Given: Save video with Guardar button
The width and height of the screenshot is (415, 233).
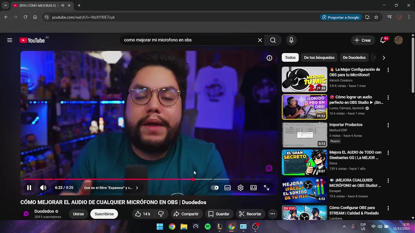Looking at the screenshot, I should pos(219,214).
